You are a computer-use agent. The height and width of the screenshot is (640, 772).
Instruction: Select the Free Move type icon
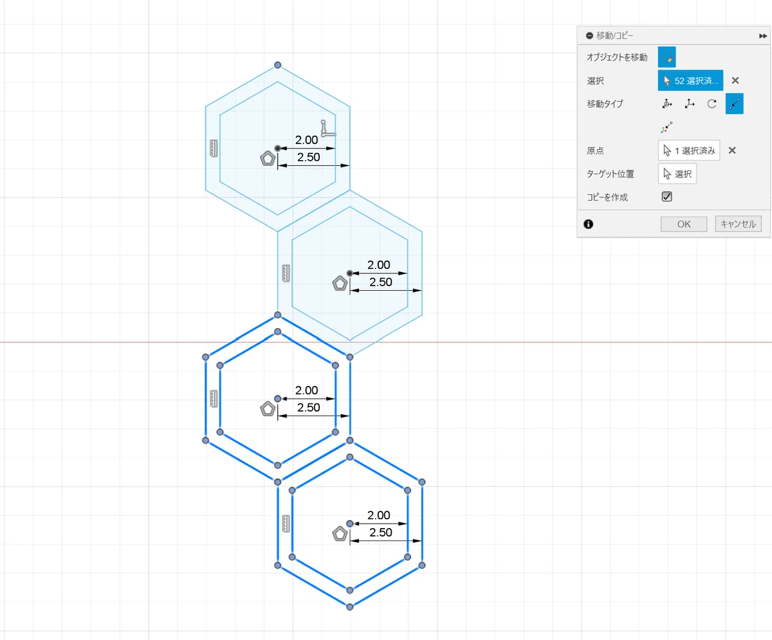(x=667, y=104)
